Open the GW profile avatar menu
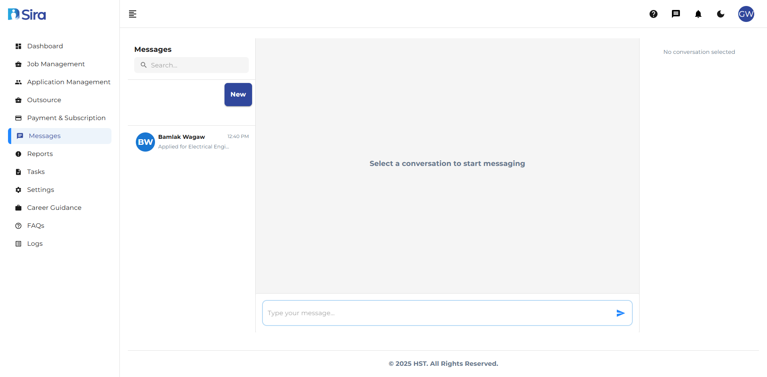This screenshot has width=767, height=377. click(746, 14)
